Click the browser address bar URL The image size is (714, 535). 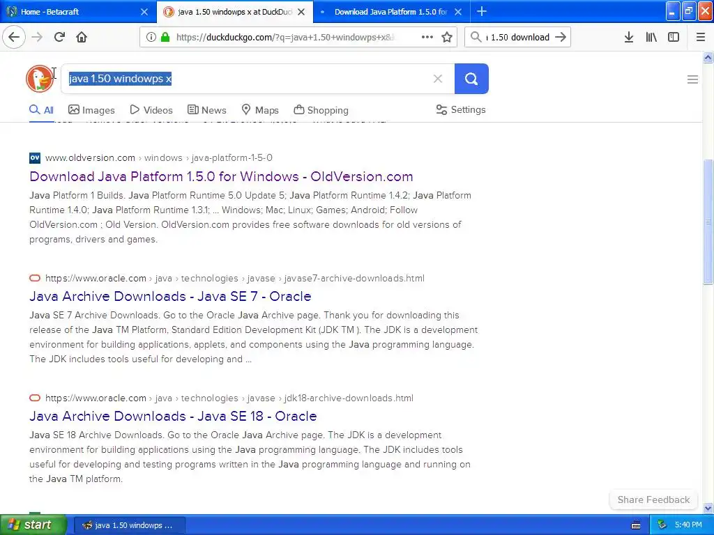click(x=285, y=38)
